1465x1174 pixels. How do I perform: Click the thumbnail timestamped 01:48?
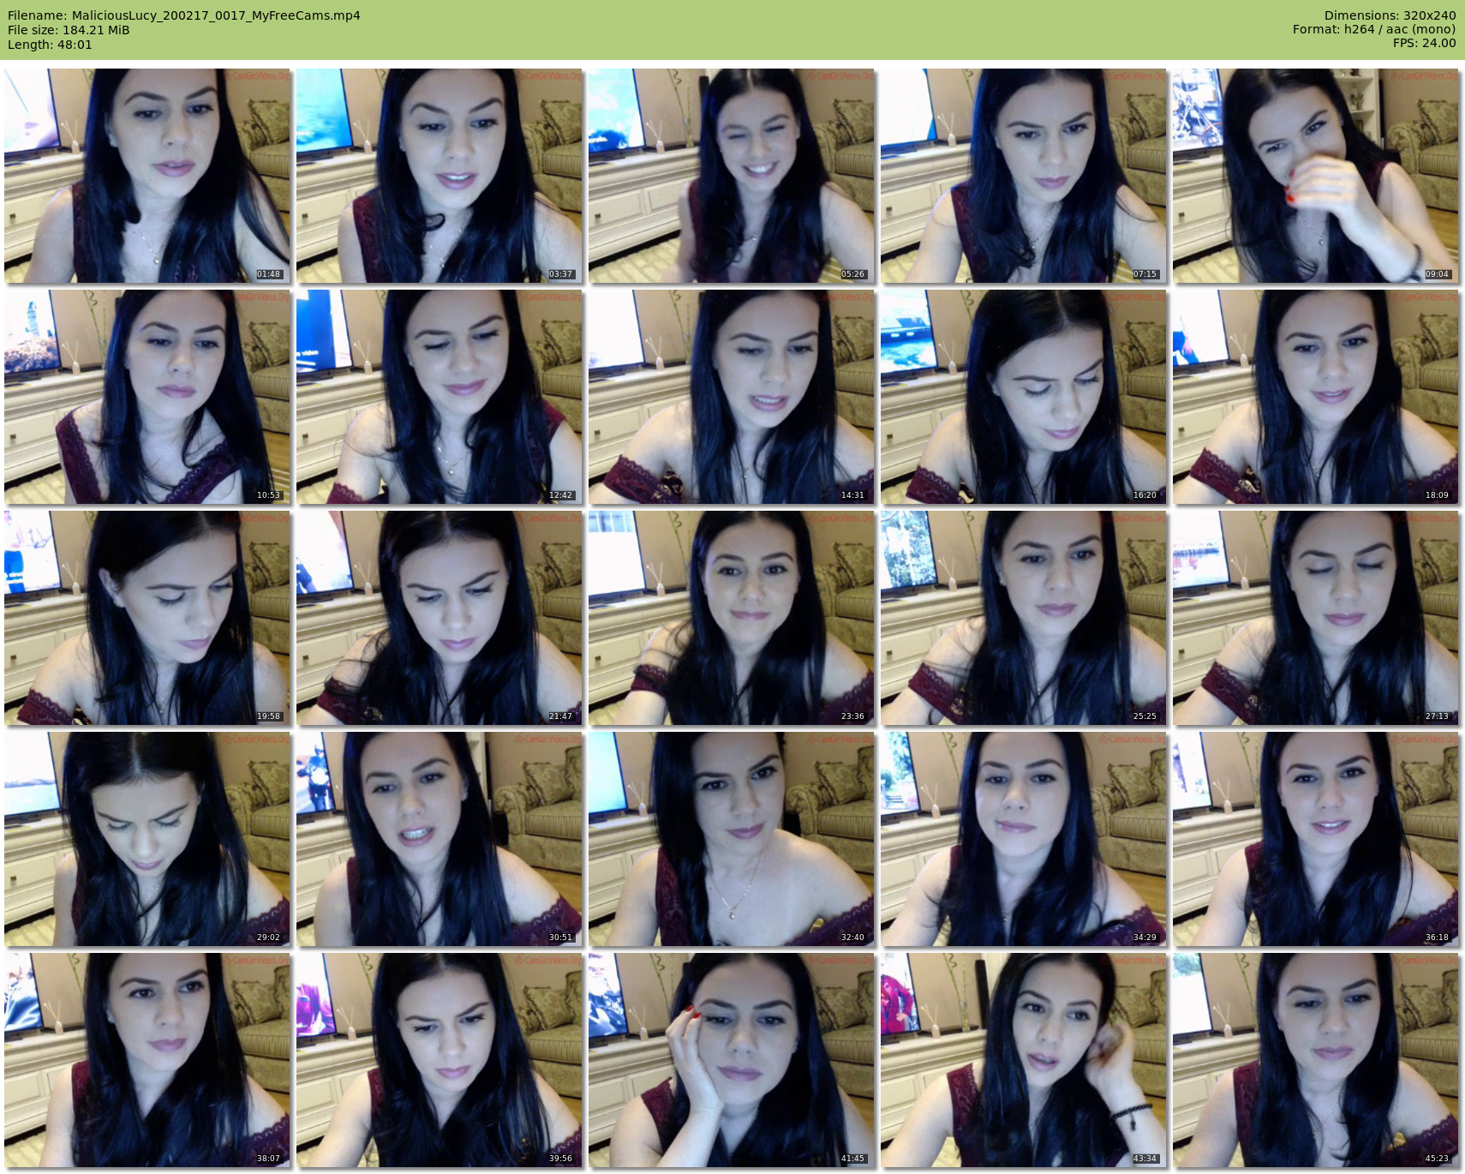(x=147, y=176)
